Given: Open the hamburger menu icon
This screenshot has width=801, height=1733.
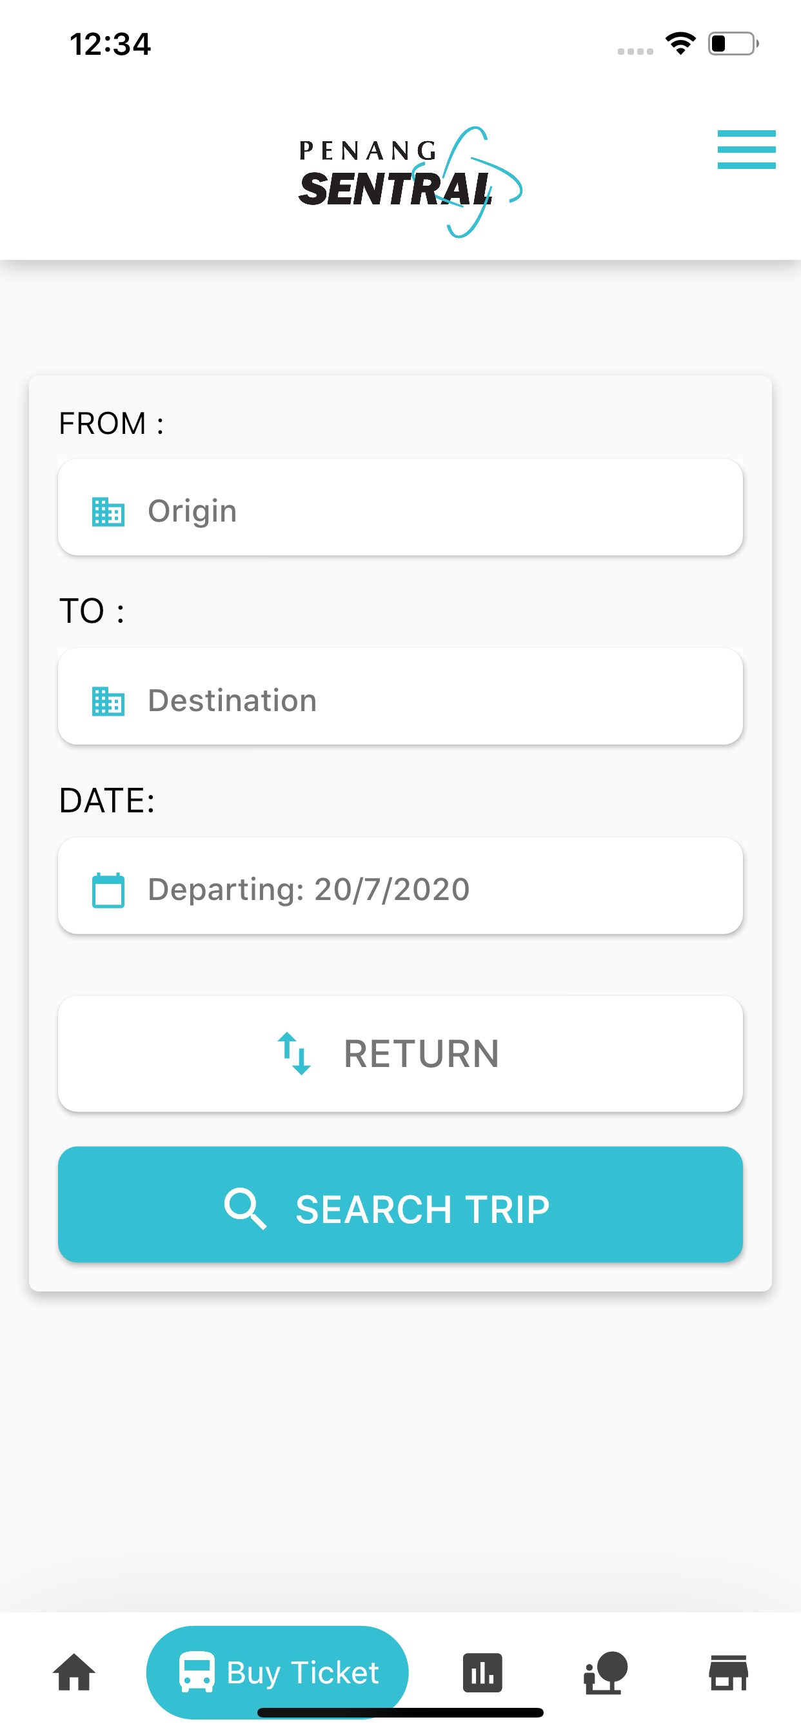Looking at the screenshot, I should pyautogui.click(x=746, y=150).
